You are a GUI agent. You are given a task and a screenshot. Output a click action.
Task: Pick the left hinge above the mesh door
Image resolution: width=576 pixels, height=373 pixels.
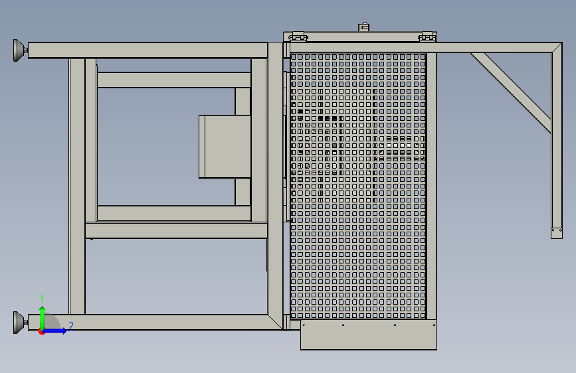298,37
